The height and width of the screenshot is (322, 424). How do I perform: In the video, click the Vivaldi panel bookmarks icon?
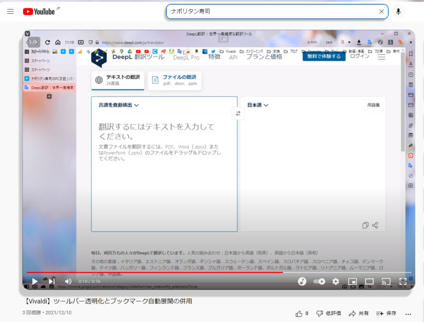coord(410,54)
